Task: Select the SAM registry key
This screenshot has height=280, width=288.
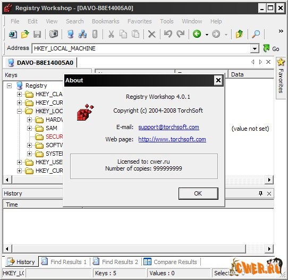Action: click(x=52, y=128)
